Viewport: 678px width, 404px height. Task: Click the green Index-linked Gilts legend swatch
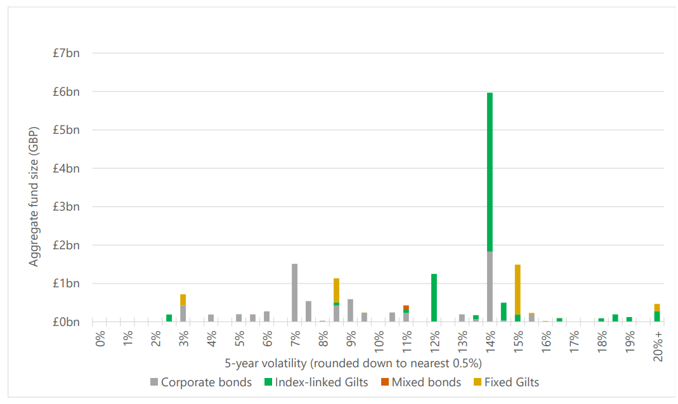[x=268, y=382]
